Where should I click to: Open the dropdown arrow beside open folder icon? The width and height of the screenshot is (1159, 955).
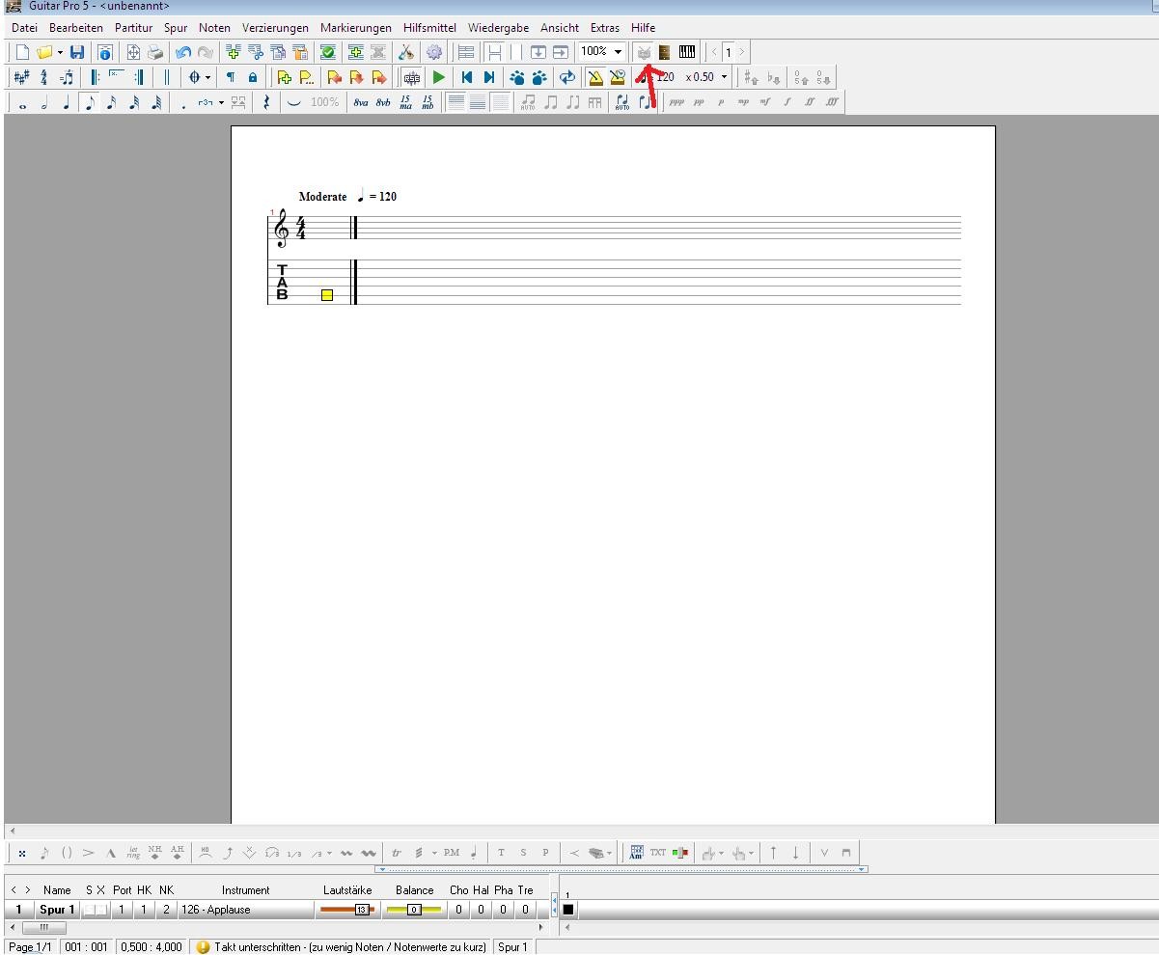click(x=60, y=52)
